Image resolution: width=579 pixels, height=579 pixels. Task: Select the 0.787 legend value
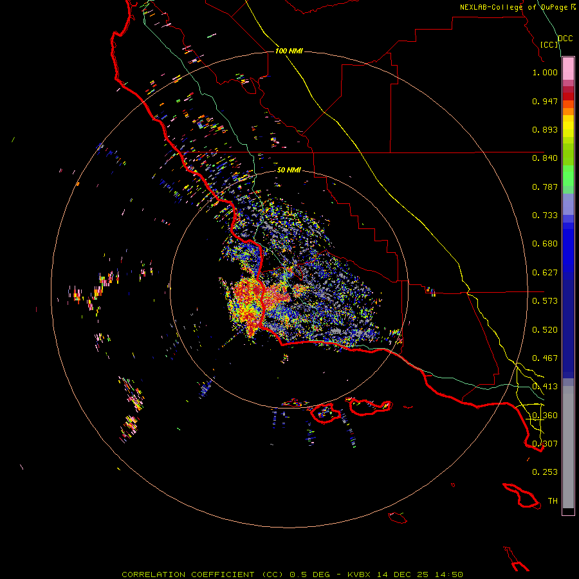tap(545, 187)
